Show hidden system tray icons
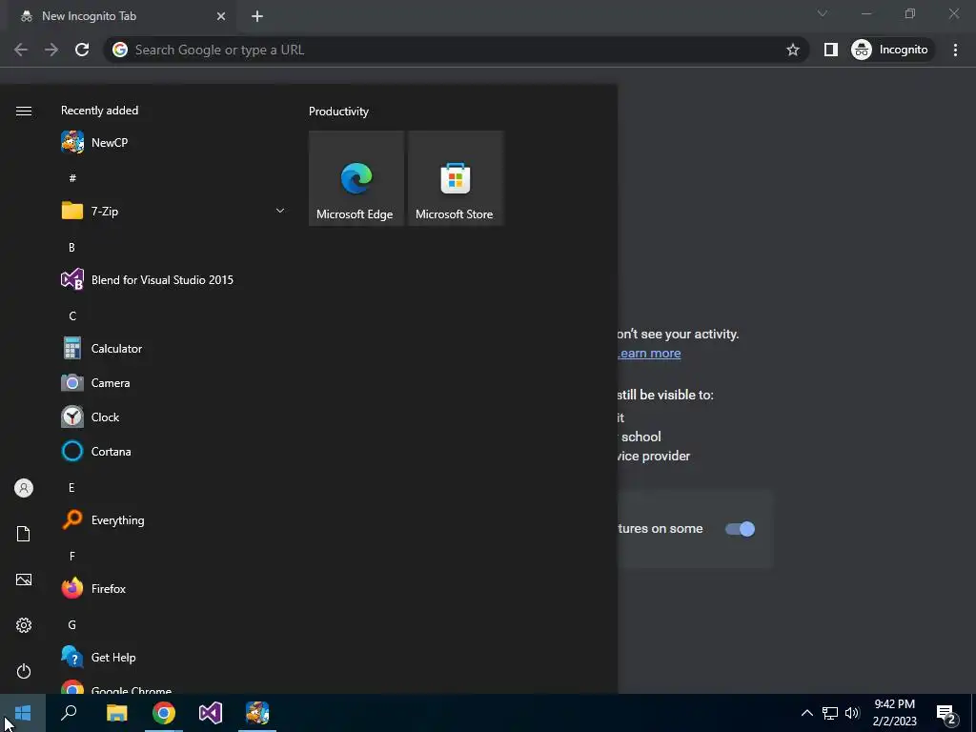This screenshot has width=976, height=732. coord(806,713)
